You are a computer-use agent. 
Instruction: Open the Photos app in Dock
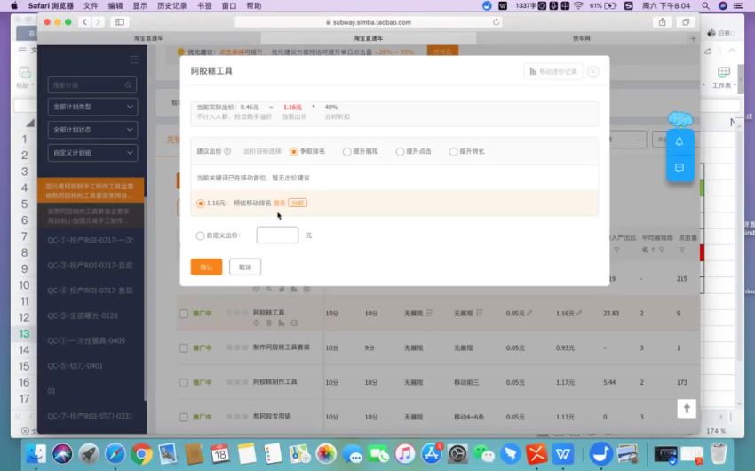tap(326, 453)
